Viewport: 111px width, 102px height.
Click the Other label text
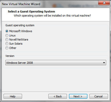tap(13, 48)
